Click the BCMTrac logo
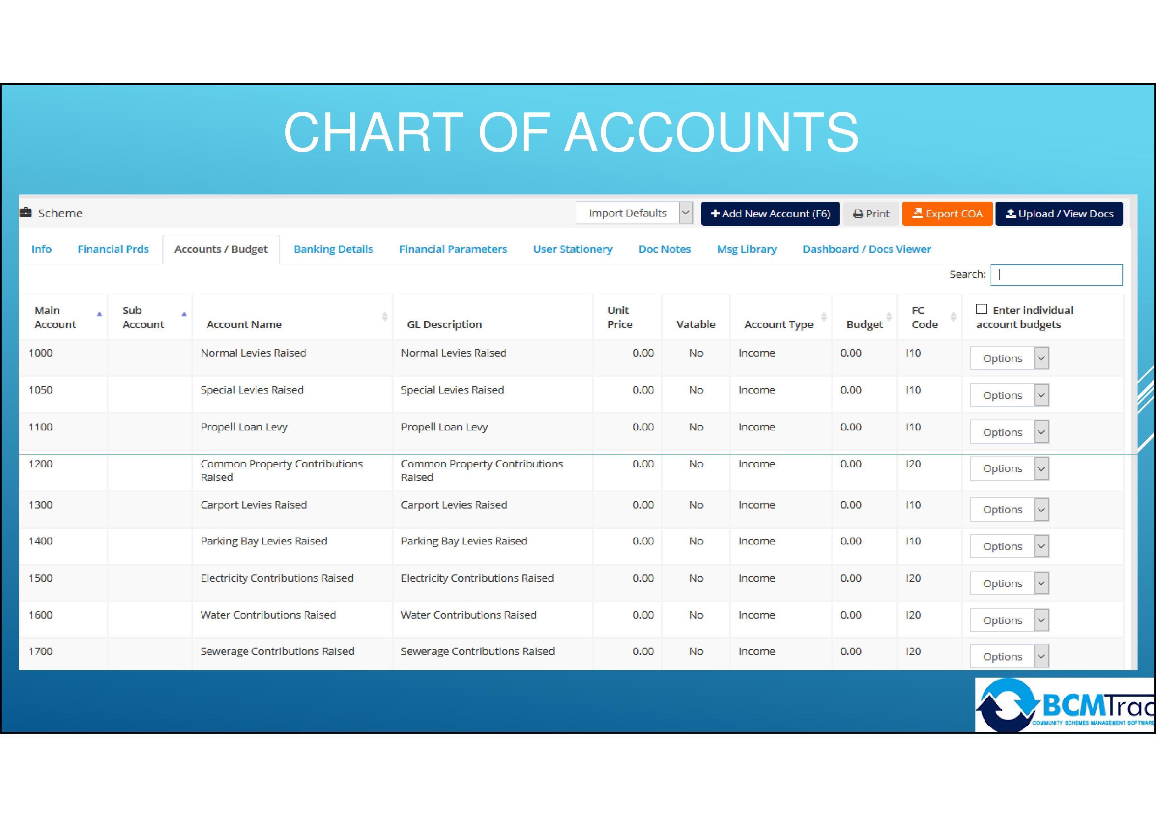 [x=1065, y=705]
